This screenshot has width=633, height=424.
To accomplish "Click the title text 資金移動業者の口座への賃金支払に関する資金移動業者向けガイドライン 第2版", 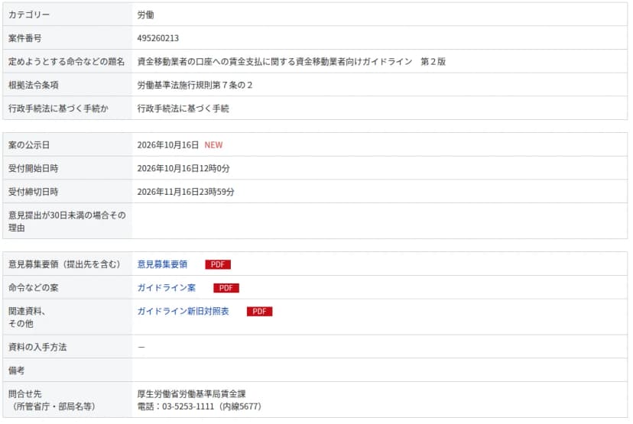I will coord(291,61).
